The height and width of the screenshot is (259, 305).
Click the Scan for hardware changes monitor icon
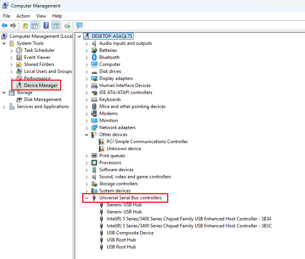pyautogui.click(x=79, y=25)
